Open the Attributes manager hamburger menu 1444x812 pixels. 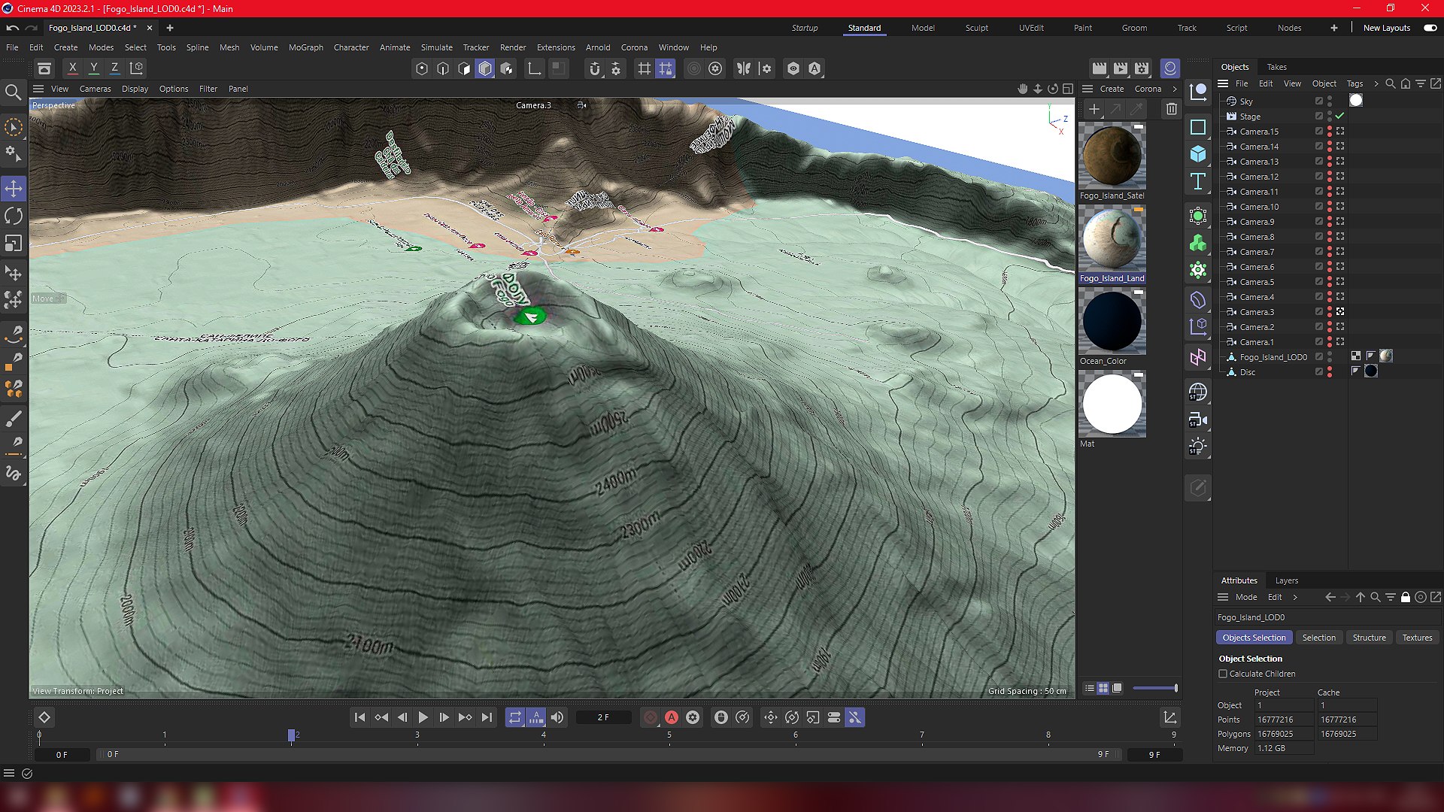click(x=1223, y=597)
